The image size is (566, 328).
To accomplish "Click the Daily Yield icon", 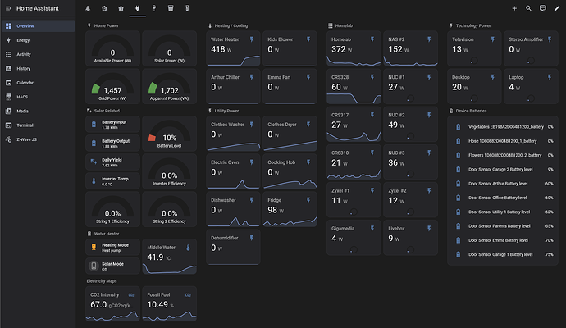I will pos(94,162).
